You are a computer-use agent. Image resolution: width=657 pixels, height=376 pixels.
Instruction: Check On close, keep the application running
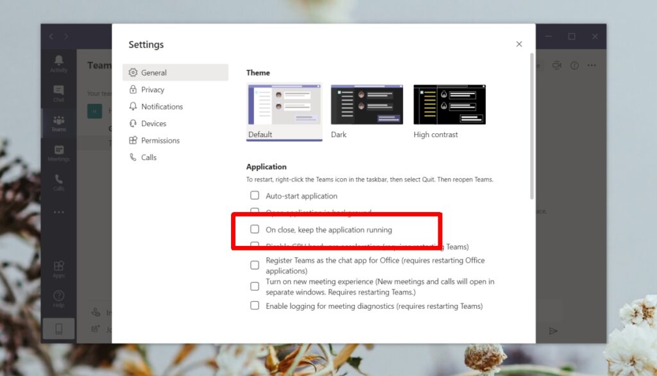point(255,229)
